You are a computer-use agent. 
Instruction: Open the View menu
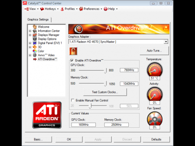pyautogui.click(x=32, y=9)
